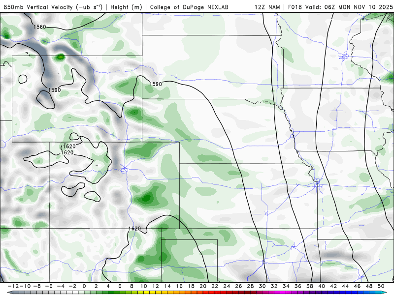This screenshot has height=295, width=394.
Task: Click the "F018" forecast hour label
Action: pos(295,7)
